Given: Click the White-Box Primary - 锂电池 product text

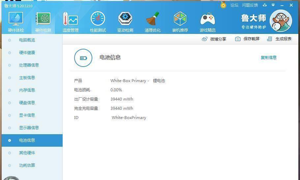Looking at the screenshot, I should [x=137, y=81].
